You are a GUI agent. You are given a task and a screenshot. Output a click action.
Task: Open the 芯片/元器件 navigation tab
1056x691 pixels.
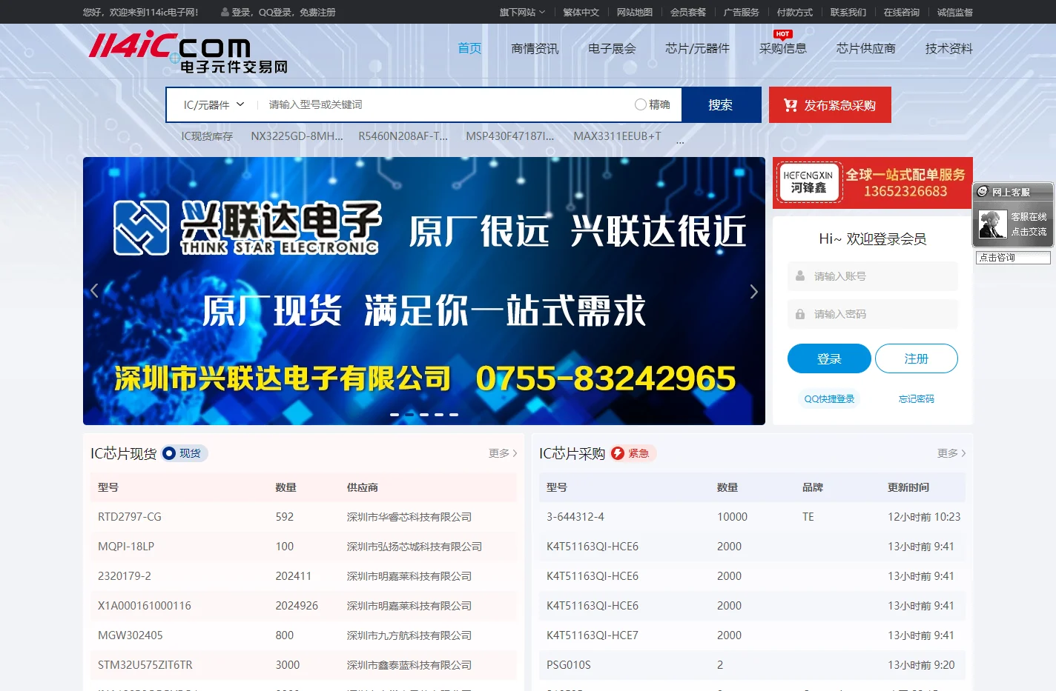click(x=697, y=48)
